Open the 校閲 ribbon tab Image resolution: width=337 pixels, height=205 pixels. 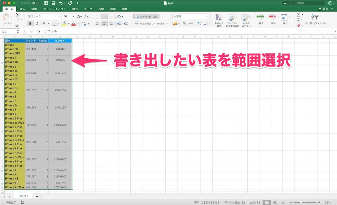[x=101, y=9]
